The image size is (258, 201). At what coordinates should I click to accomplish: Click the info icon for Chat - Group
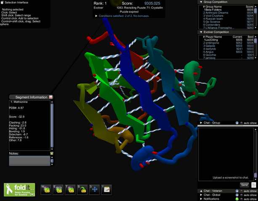point(237,123)
